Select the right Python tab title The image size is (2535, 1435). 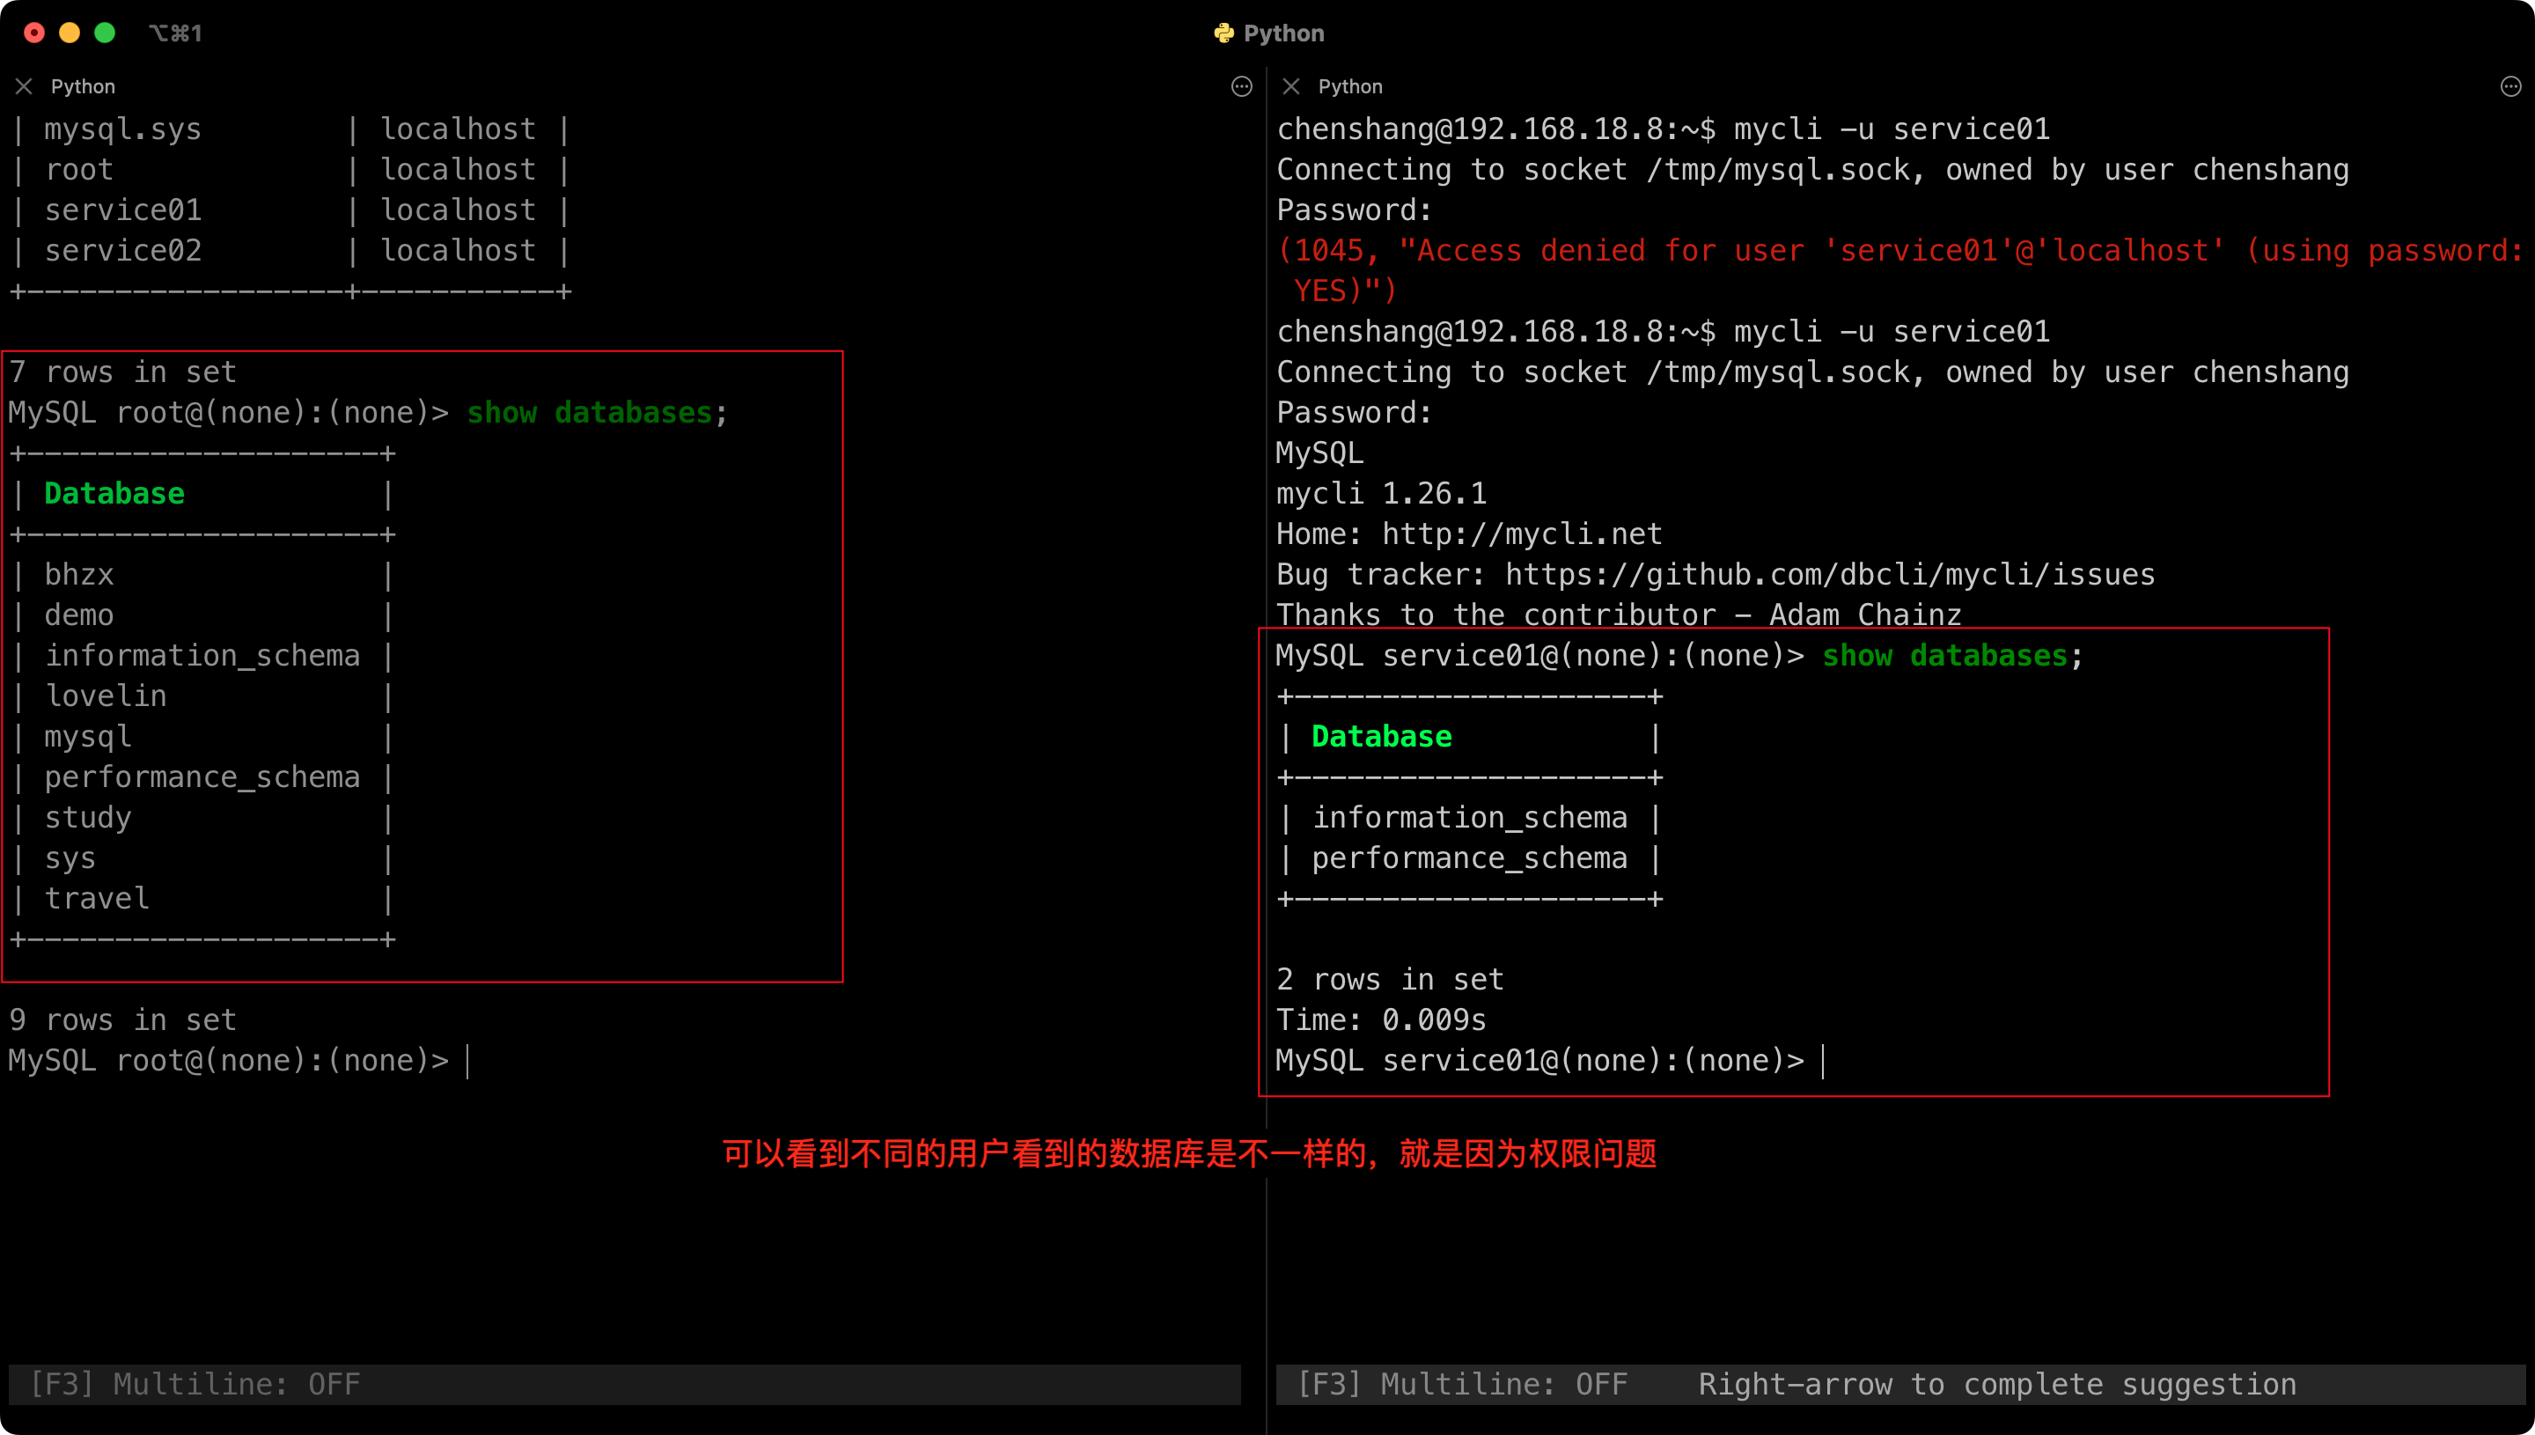click(x=1349, y=87)
